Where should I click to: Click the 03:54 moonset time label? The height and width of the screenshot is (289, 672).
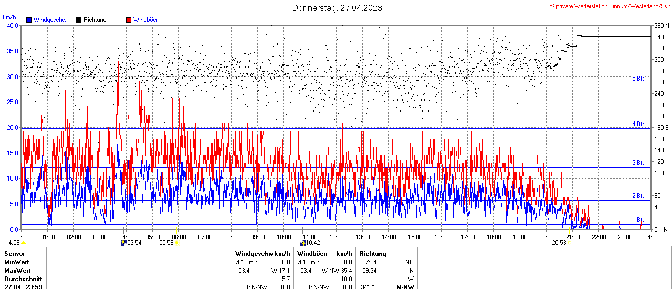134,243
